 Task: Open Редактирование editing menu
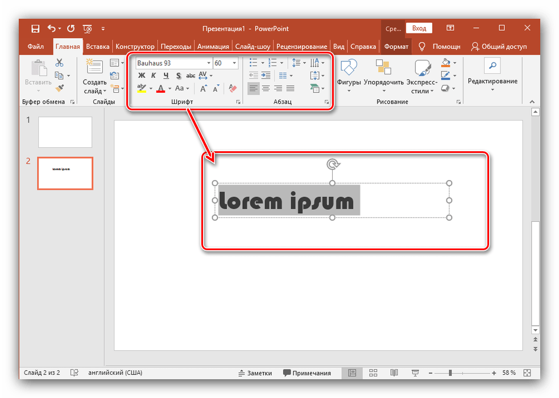click(x=492, y=75)
